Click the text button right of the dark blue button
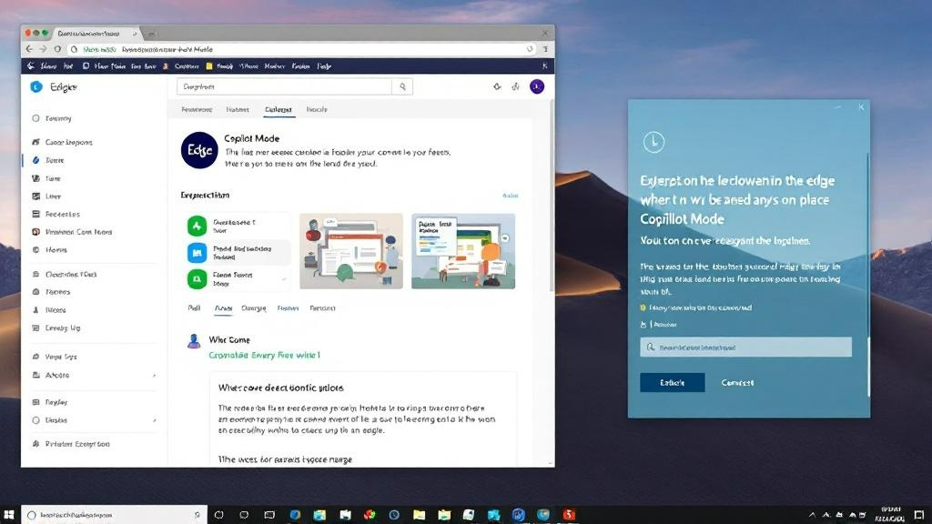 (x=737, y=383)
